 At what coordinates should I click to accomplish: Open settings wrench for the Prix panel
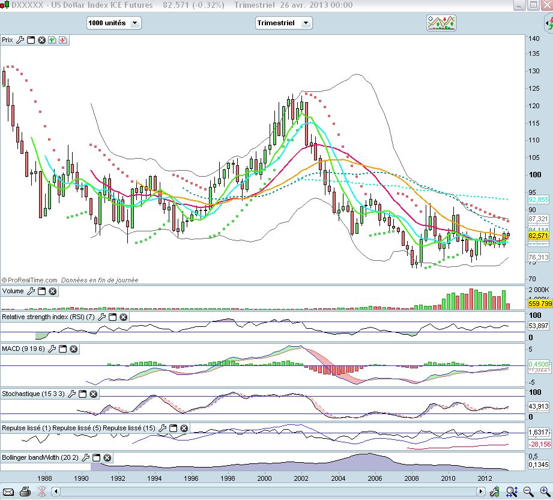pyautogui.click(x=20, y=40)
